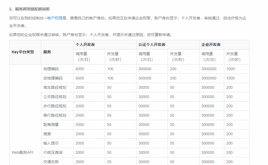Click the Key平台类型 column header
The image size is (268, 165).
(x=23, y=52)
